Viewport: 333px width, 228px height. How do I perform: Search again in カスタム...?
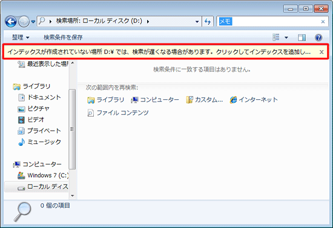[205, 100]
